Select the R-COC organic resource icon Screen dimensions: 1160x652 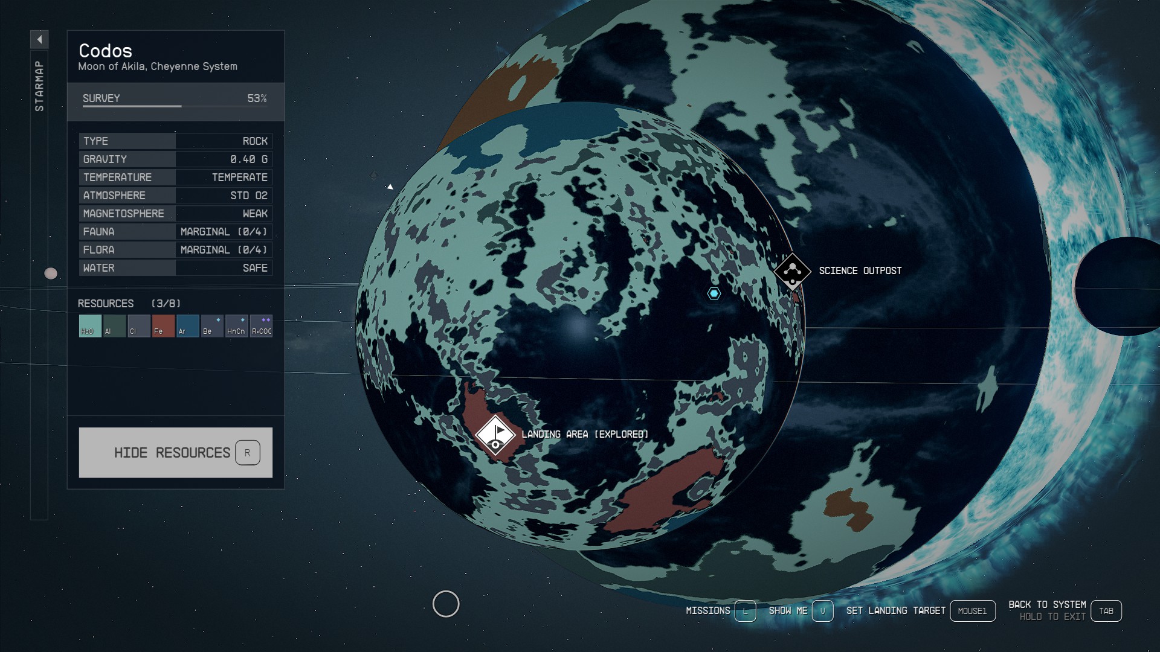261,326
